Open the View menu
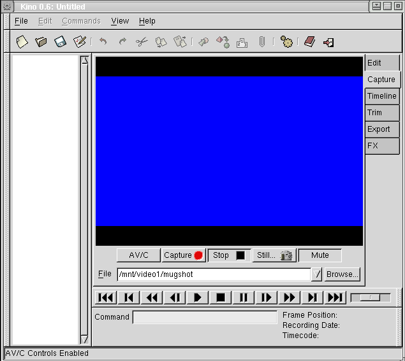 [x=120, y=21]
